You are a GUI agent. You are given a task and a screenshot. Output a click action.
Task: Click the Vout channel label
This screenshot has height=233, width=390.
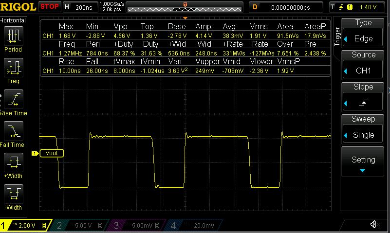point(52,153)
